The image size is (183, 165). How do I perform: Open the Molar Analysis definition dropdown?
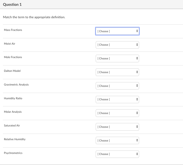click(x=117, y=113)
